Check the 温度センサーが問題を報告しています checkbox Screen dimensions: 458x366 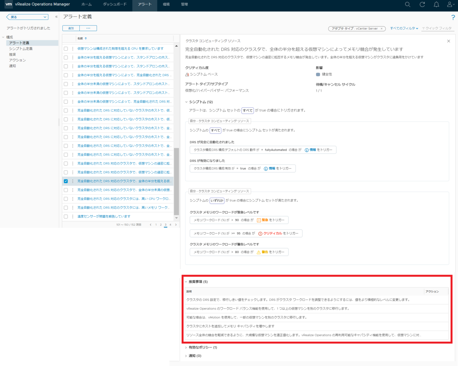[x=66, y=216]
